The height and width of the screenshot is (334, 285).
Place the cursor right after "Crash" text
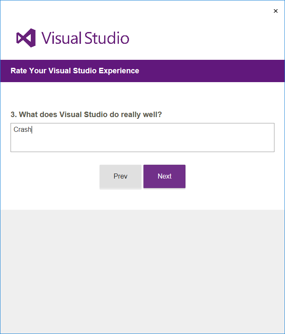[x=32, y=130]
